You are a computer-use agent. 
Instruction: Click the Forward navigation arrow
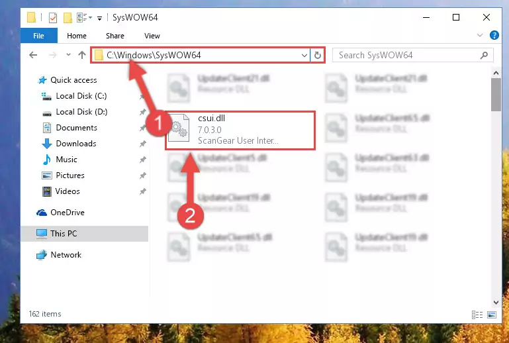52,55
